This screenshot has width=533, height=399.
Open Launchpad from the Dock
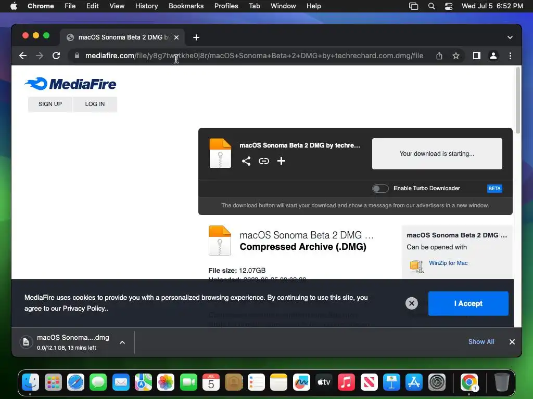click(x=53, y=382)
